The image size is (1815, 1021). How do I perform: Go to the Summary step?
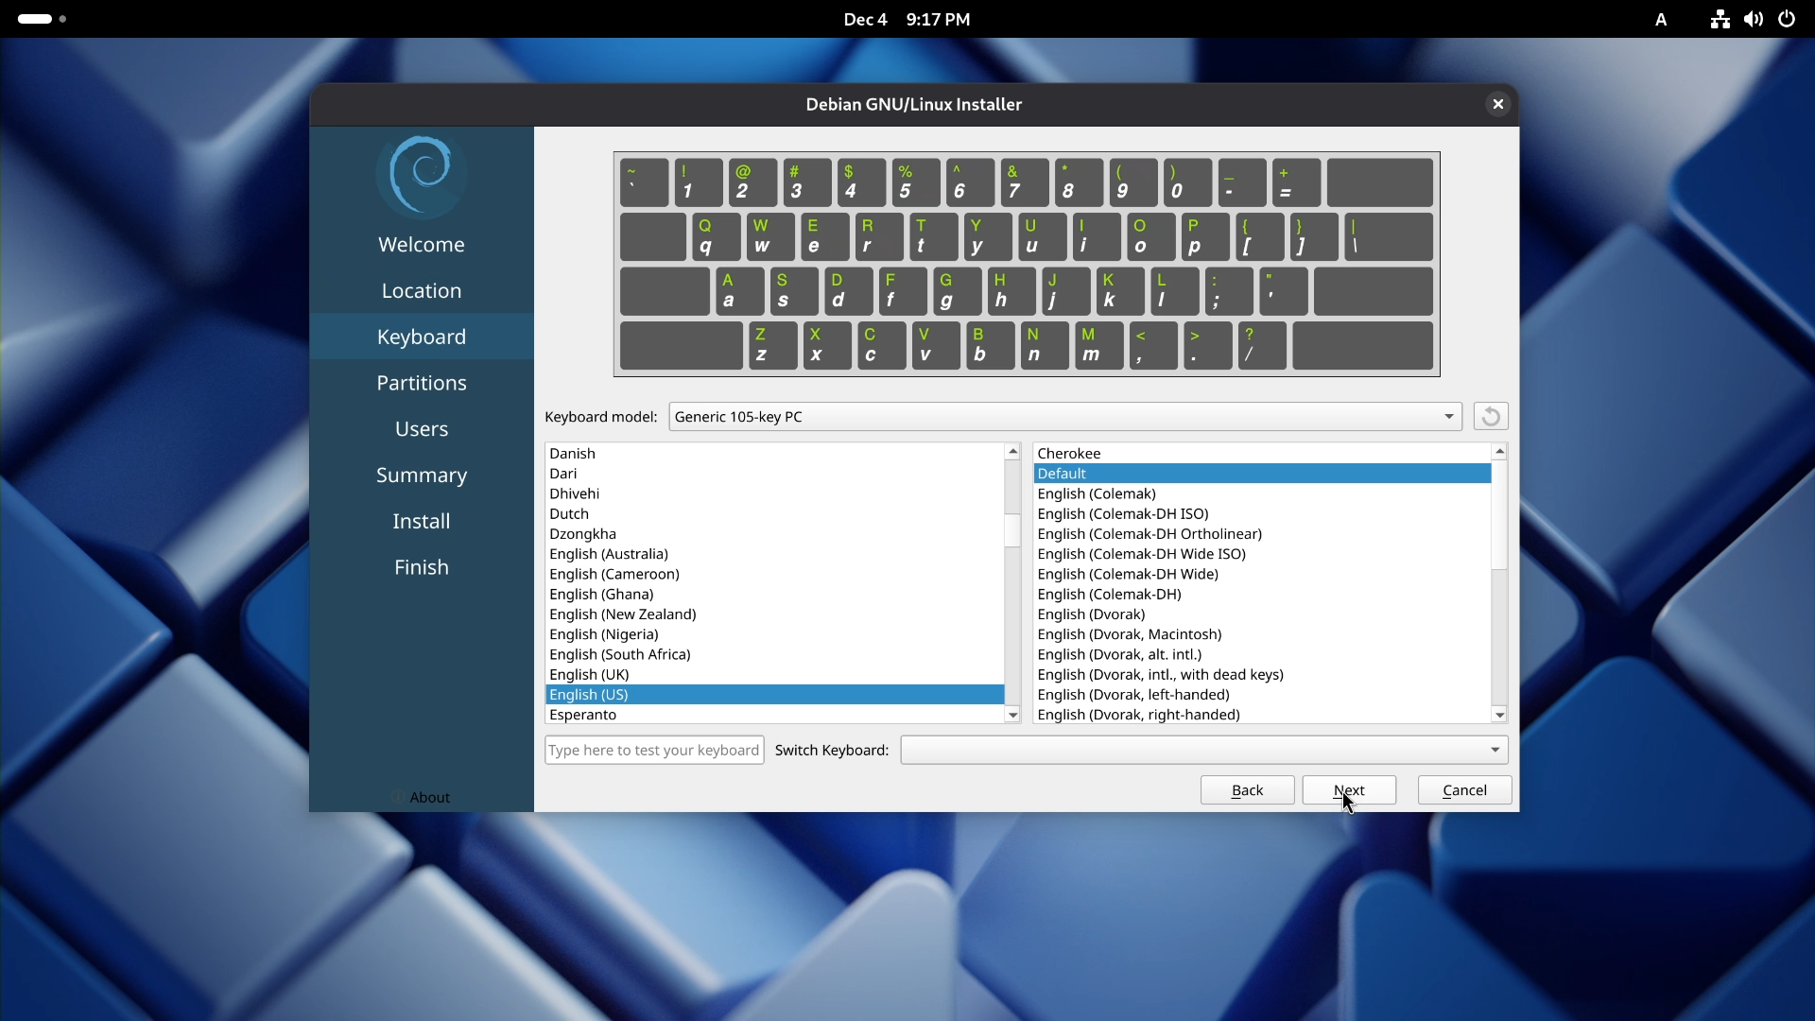point(422,475)
